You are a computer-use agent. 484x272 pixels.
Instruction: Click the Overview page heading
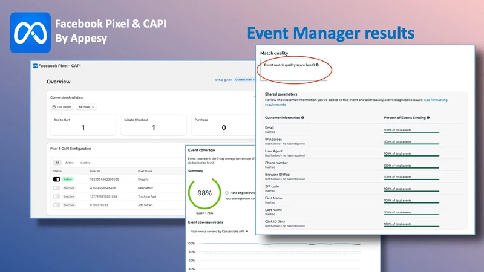tap(59, 82)
